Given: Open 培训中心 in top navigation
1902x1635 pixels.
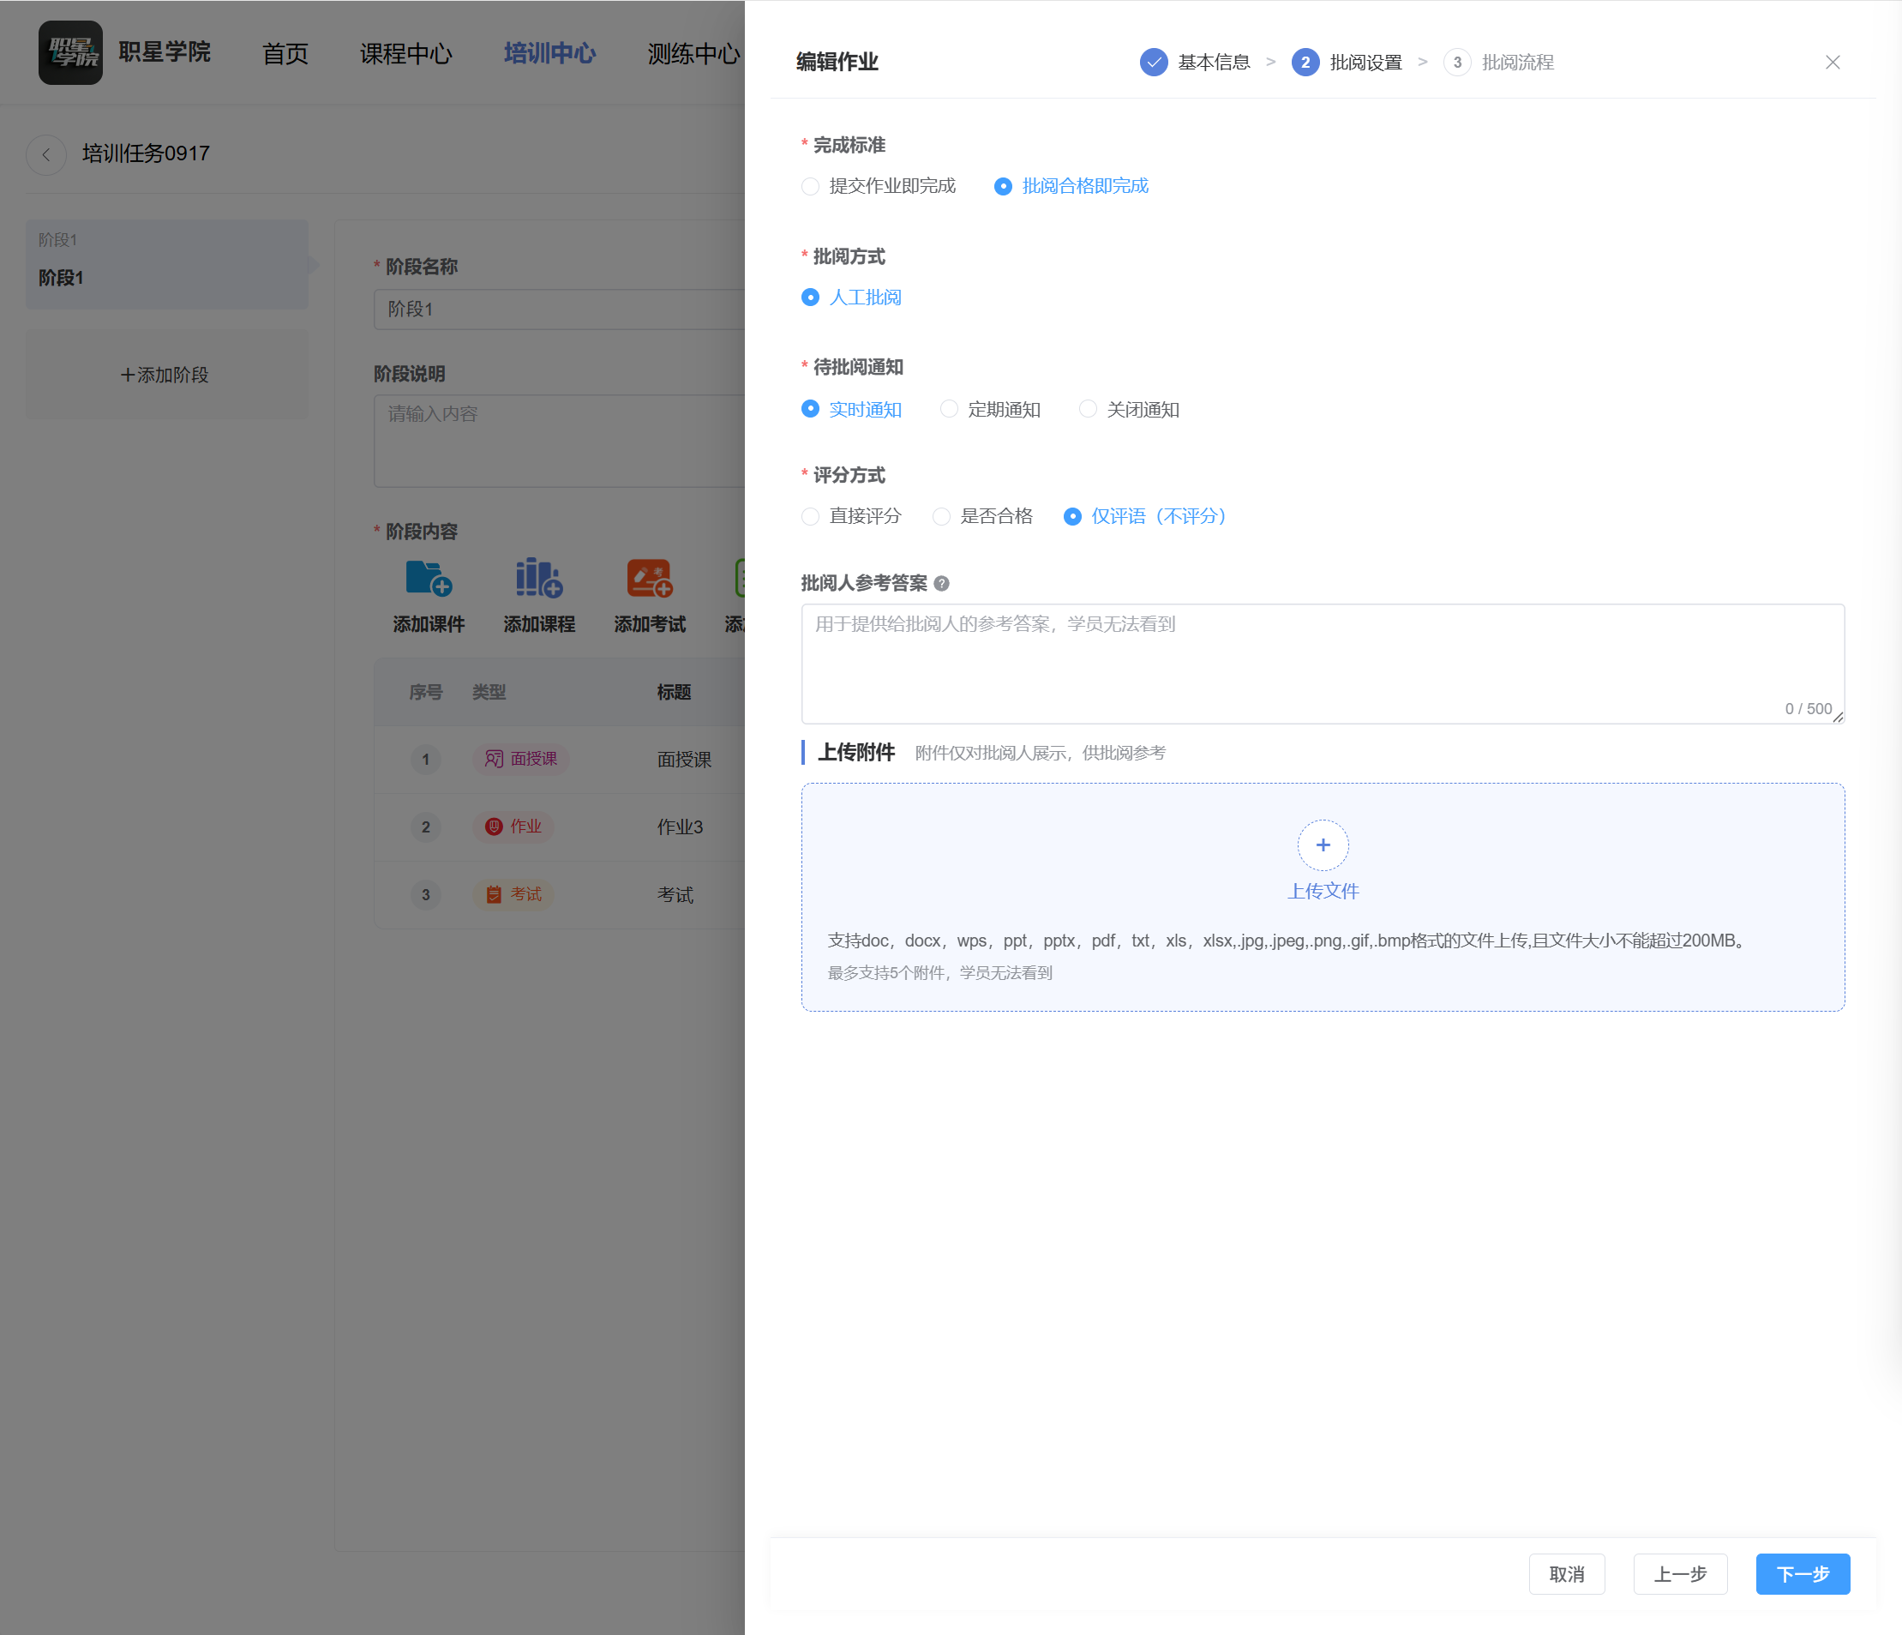Looking at the screenshot, I should (549, 53).
